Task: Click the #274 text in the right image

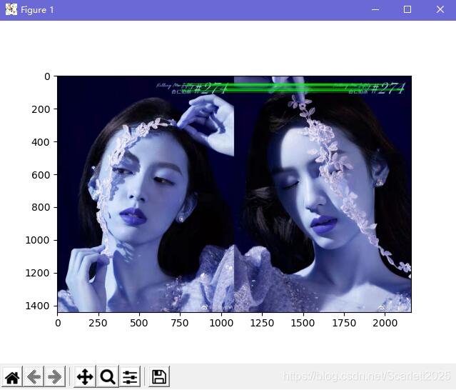Action: click(387, 89)
